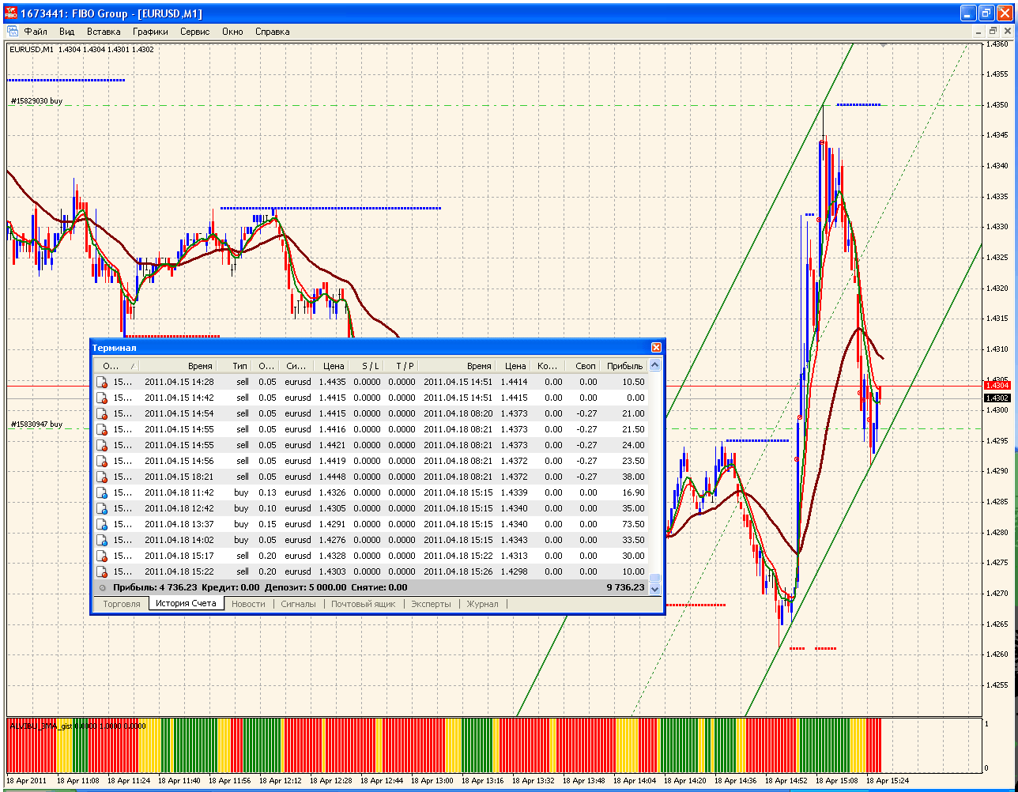Close the Терминал panel
The image size is (1018, 792).
pos(656,347)
